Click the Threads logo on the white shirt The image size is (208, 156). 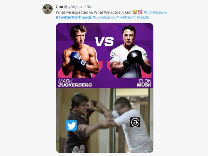135,122
